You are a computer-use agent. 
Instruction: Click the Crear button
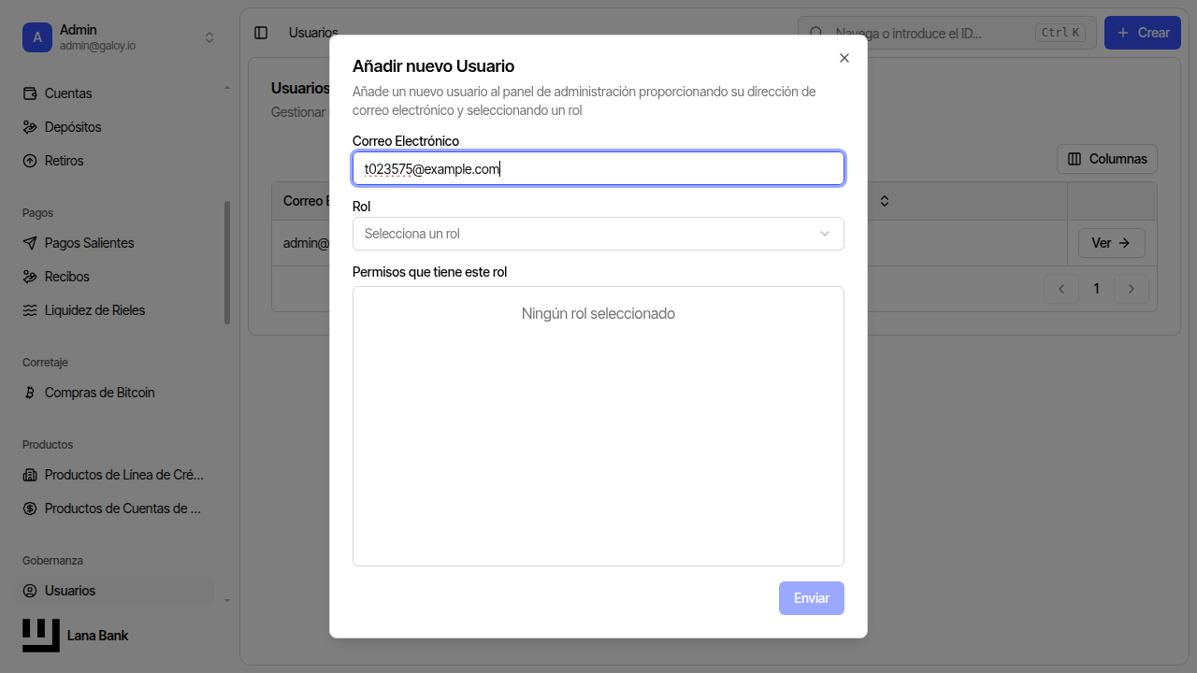[1142, 33]
